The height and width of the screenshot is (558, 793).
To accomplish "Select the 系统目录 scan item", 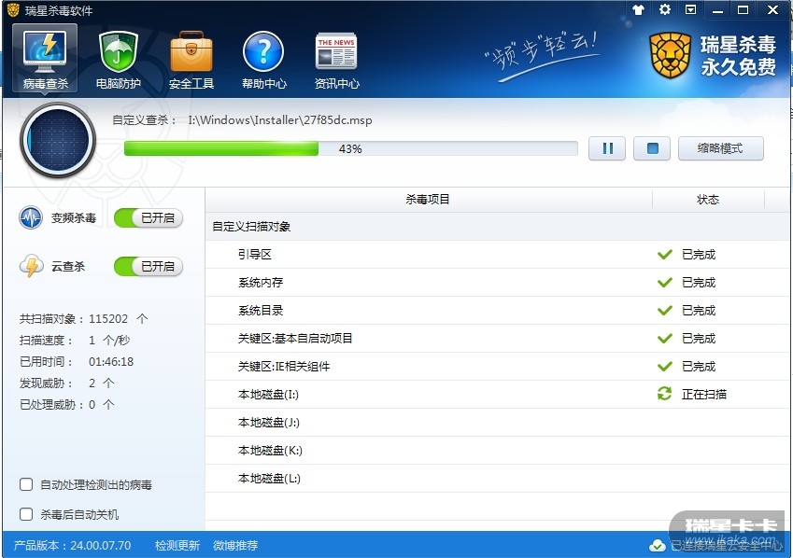I will coord(497,311).
